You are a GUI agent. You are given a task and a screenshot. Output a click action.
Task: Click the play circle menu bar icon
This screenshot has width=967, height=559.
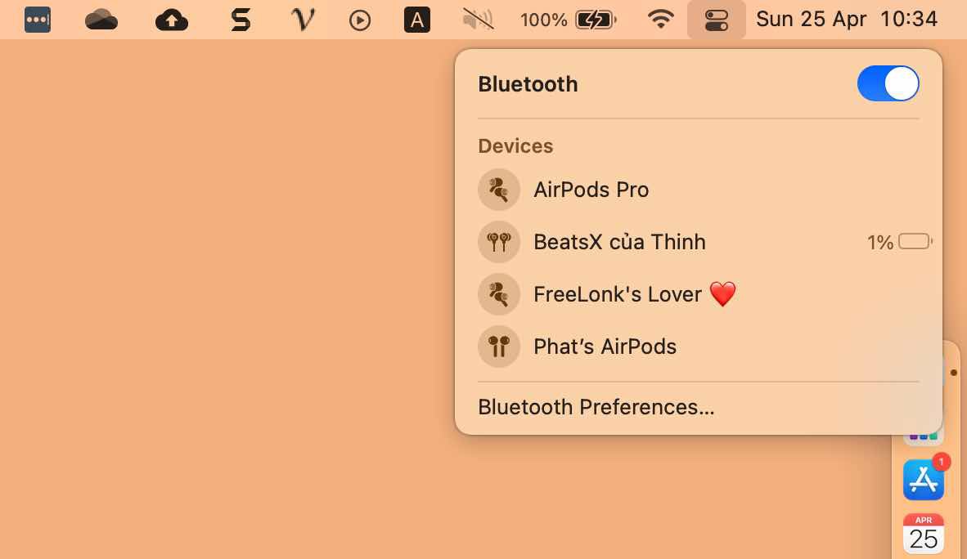360,20
